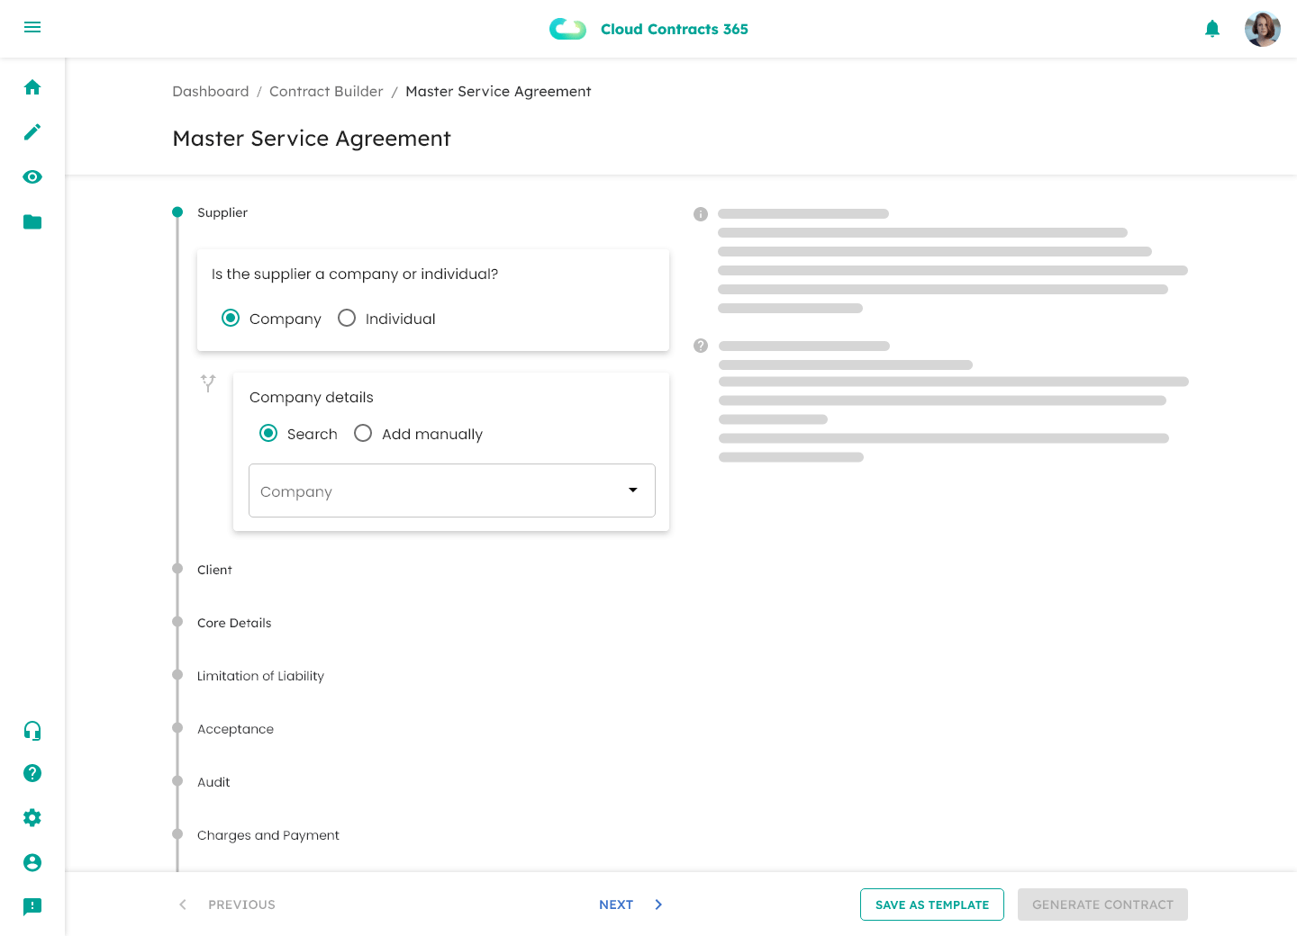1297x936 pixels.
Task: Open the Company dropdown
Action: pyautogui.click(x=630, y=490)
